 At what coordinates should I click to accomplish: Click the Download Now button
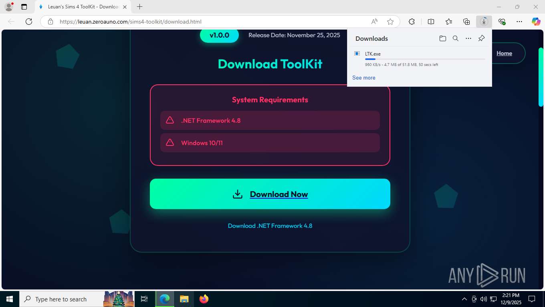click(270, 194)
